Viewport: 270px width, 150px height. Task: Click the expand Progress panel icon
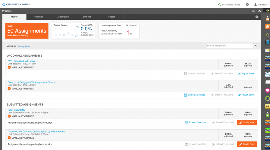coord(253,11)
